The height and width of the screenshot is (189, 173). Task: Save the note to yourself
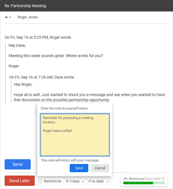click(79, 168)
